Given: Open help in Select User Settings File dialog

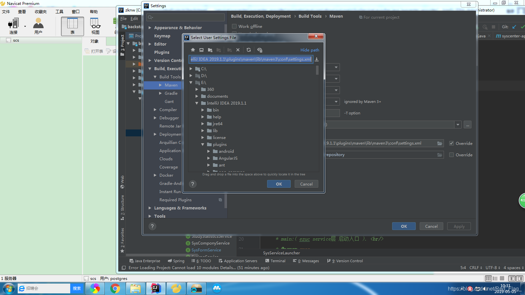Looking at the screenshot, I should pyautogui.click(x=193, y=184).
